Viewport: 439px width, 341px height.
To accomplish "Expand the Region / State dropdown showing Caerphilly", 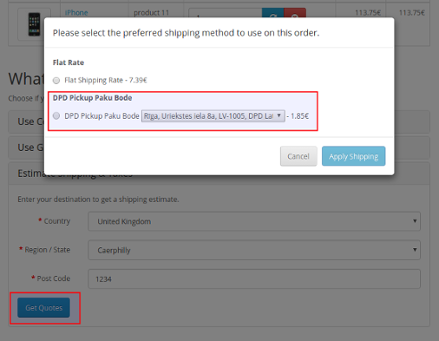I will tap(254, 250).
